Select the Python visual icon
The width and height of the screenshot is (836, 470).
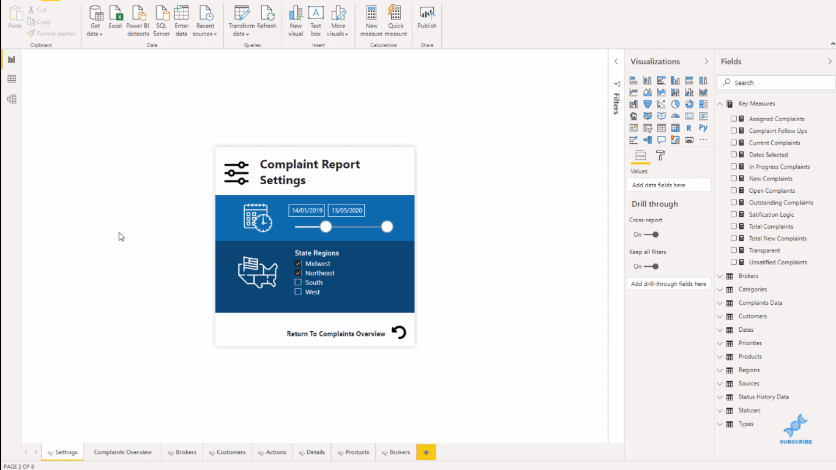click(703, 128)
